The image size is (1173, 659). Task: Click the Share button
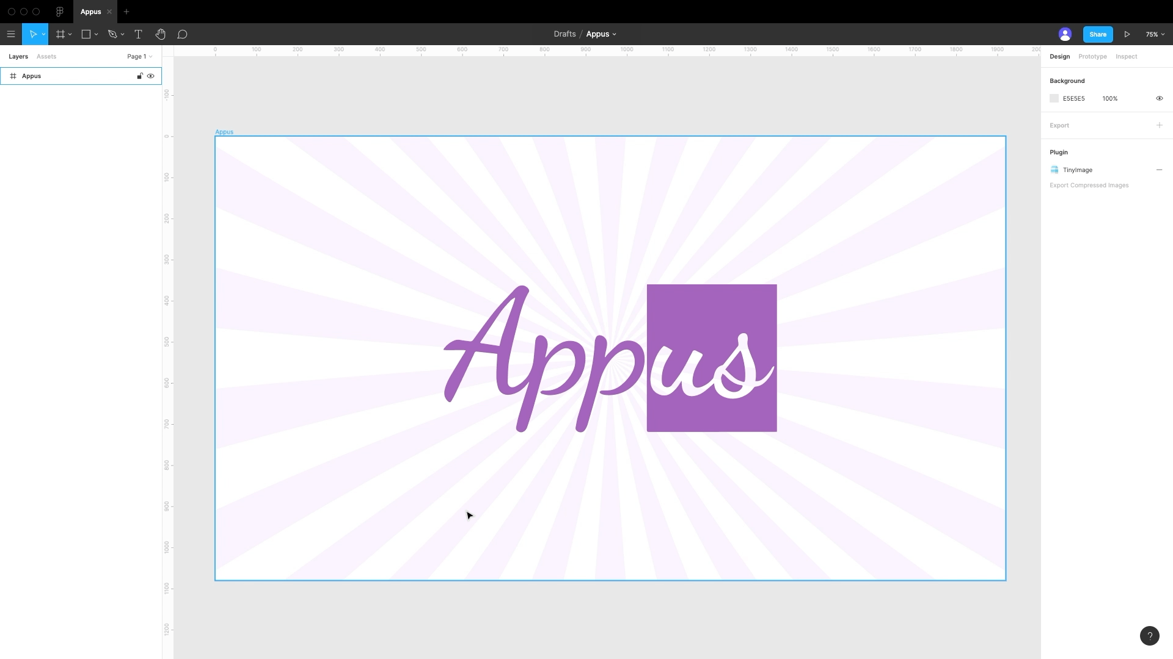pyautogui.click(x=1098, y=34)
